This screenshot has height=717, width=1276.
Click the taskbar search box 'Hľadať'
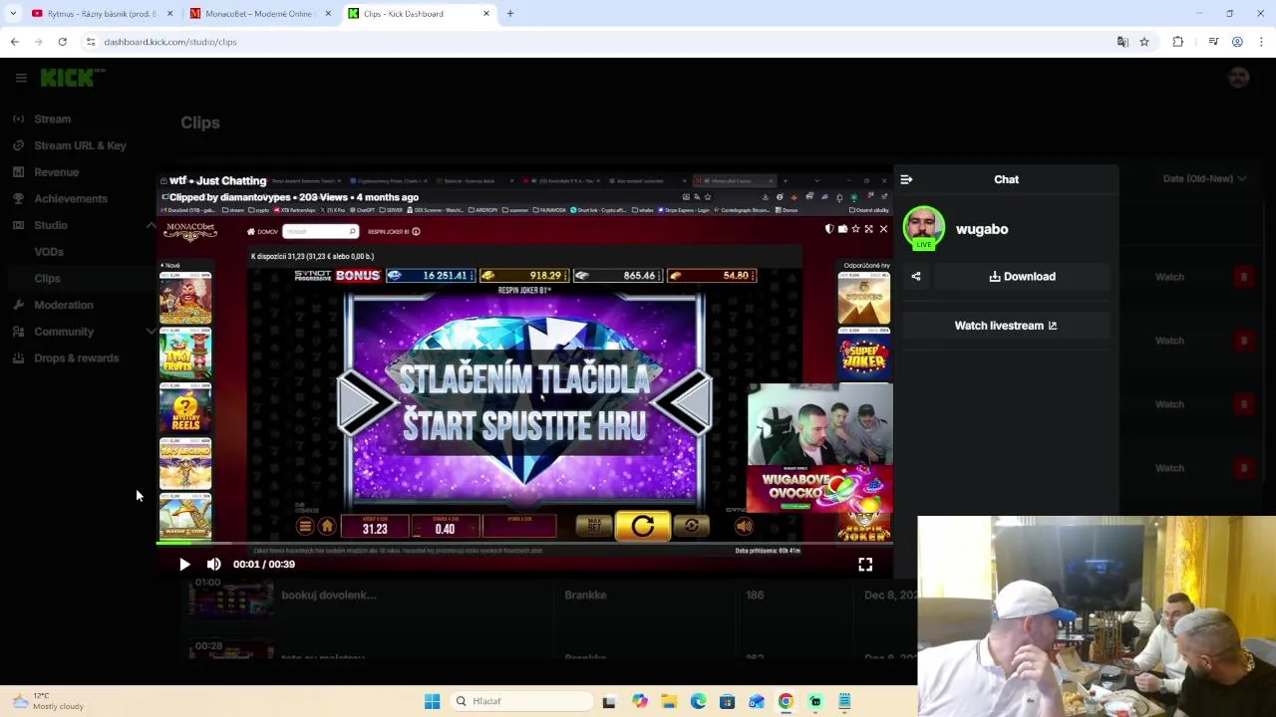point(521,701)
